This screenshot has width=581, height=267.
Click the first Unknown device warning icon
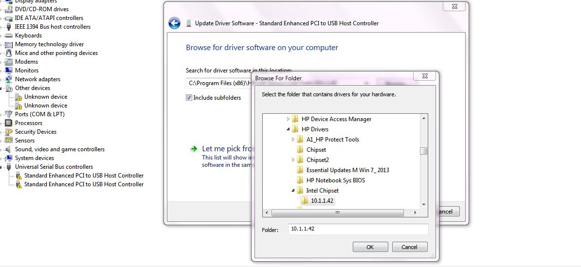click(18, 97)
